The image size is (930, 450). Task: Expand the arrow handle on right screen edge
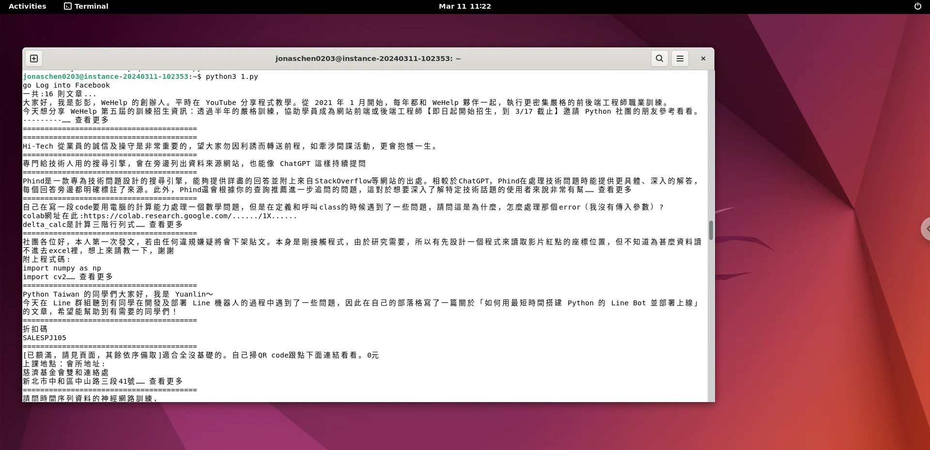click(x=926, y=229)
